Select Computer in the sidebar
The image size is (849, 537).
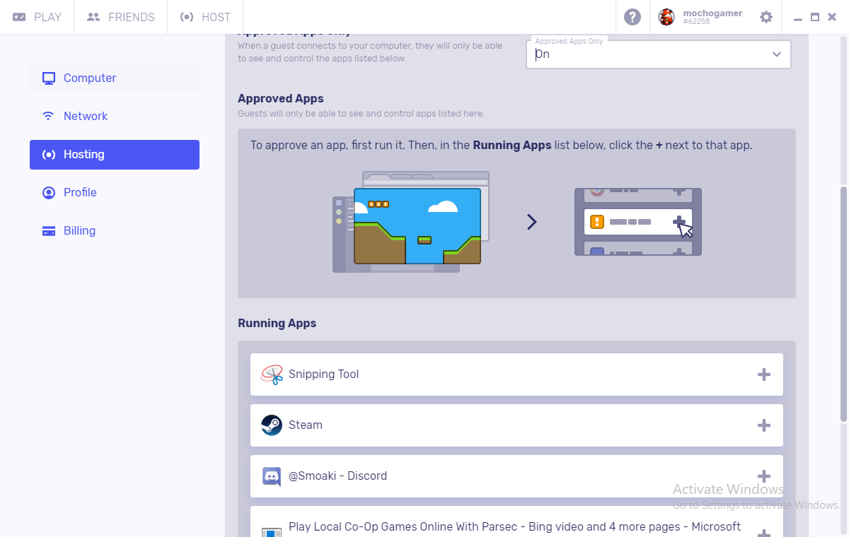click(x=115, y=78)
